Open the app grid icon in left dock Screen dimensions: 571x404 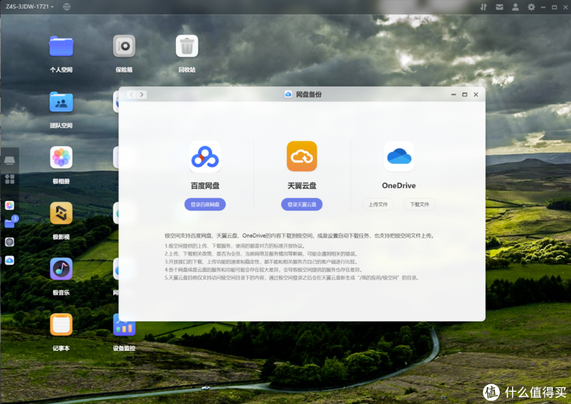click(x=9, y=179)
